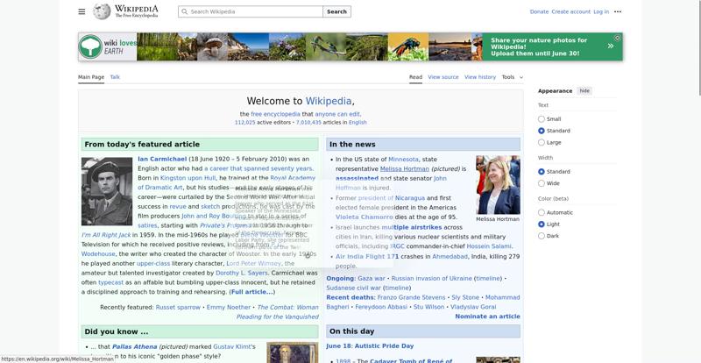The height and width of the screenshot is (363, 701).
Task: Open the Recent deaths link
Action: (x=350, y=297)
